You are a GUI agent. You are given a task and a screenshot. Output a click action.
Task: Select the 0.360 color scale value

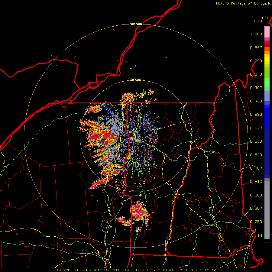[x=256, y=195]
